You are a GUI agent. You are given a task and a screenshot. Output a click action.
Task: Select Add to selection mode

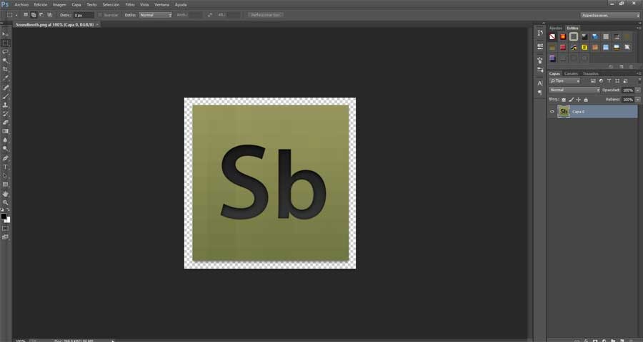point(34,15)
